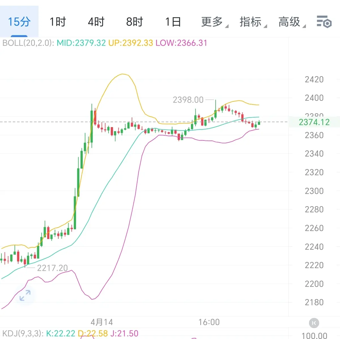The height and width of the screenshot is (339, 340).
Task: Click the 16:00 time axis label
Action: (209, 322)
